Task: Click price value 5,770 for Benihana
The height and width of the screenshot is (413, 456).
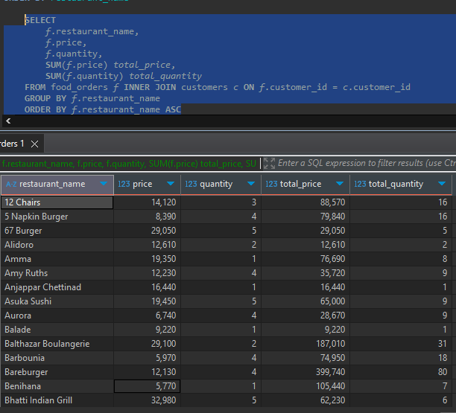Action: coord(147,386)
